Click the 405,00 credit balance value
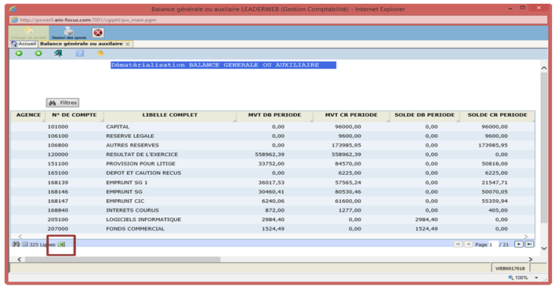 [498, 210]
